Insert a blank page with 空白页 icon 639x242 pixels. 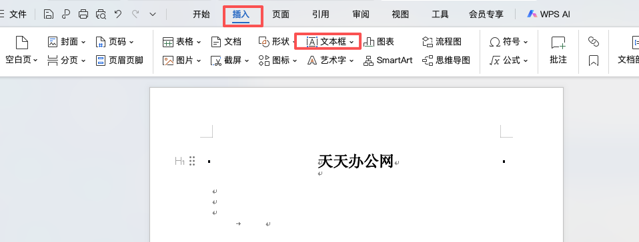click(x=21, y=43)
